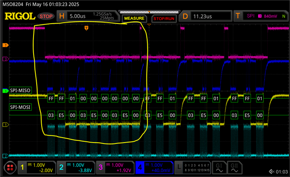290x177 pixels.
Task: Click the 25Mpts memory depth readout
Action: (x=107, y=18)
